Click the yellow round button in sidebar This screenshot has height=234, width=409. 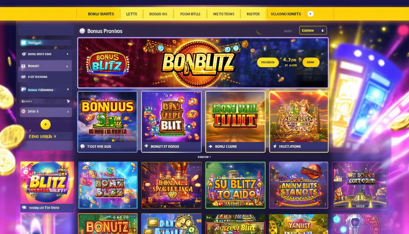[45, 124]
